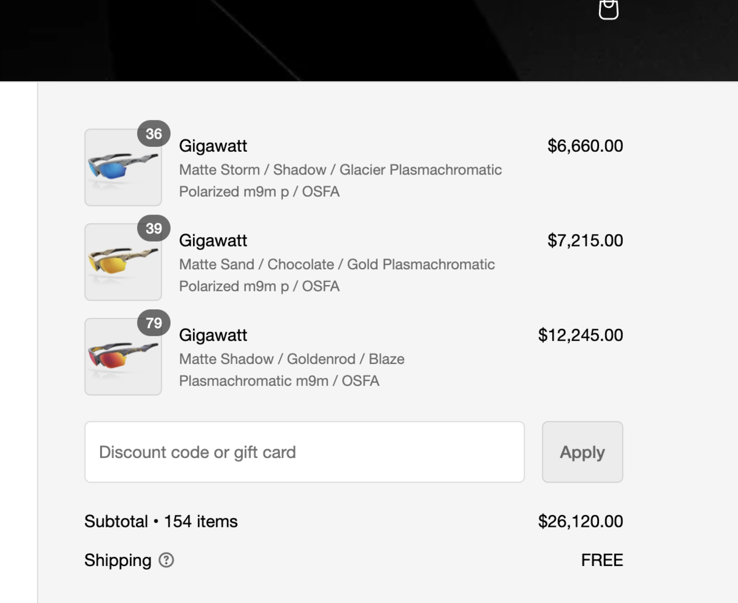This screenshot has width=738, height=603.
Task: Select the blue-lens Gigawatt sunglasses thumbnail
Action: point(123,168)
